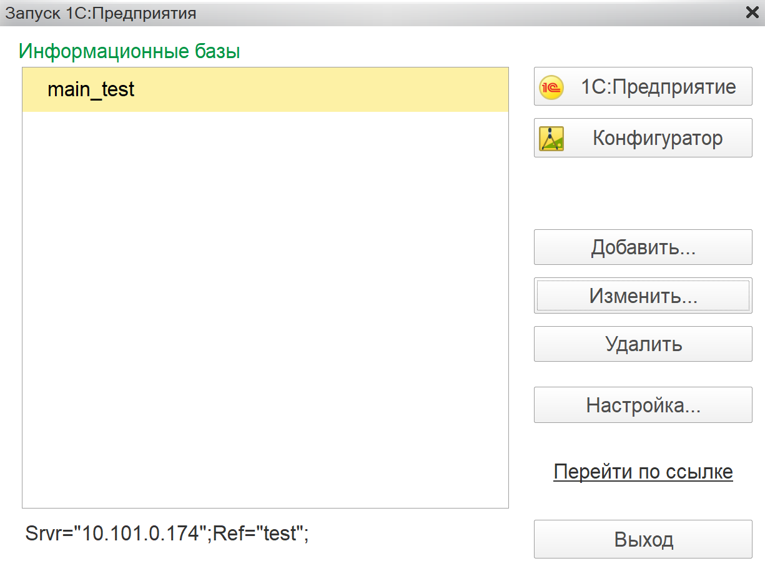Launch the 1С:Предприятие mode button
Viewport: 765px width, 571px height.
658,87
